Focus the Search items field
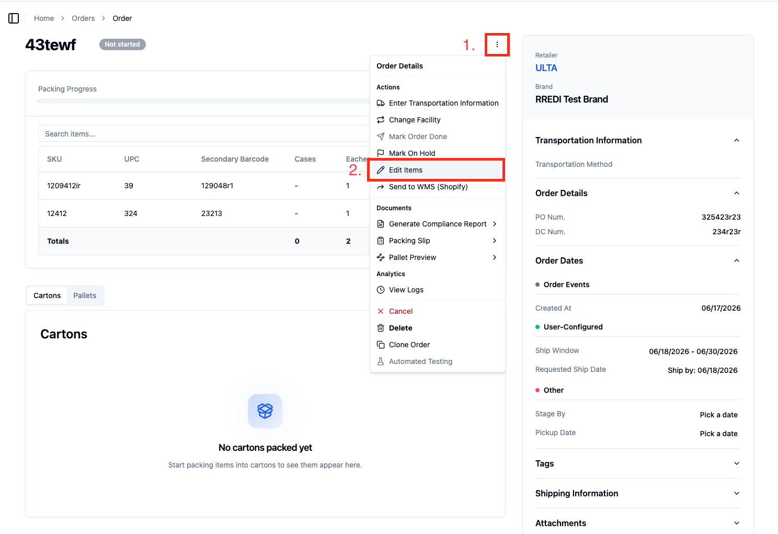This screenshot has width=778, height=534. click(x=204, y=134)
